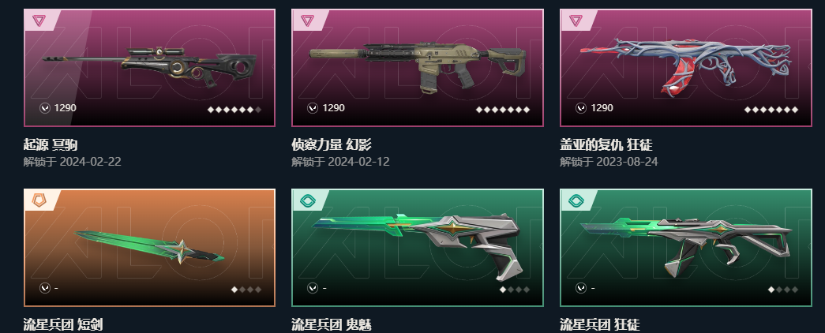This screenshot has height=333, width=825.
Task: Click the green tier icon on 流星兵团 狂徒 card
Action: point(576,200)
